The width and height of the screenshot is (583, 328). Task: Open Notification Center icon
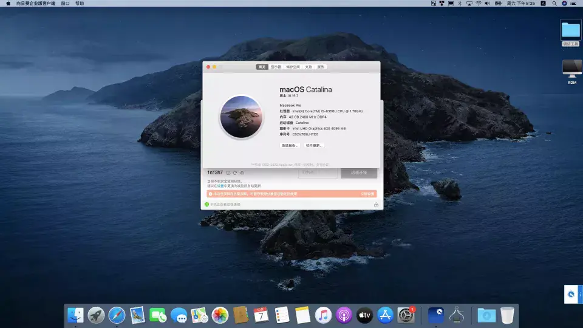tap(574, 4)
